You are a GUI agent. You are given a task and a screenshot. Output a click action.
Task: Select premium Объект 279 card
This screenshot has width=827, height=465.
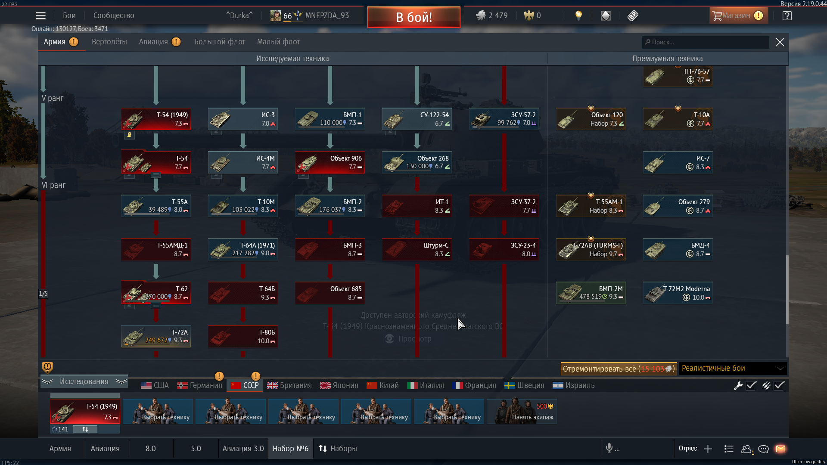(678, 206)
